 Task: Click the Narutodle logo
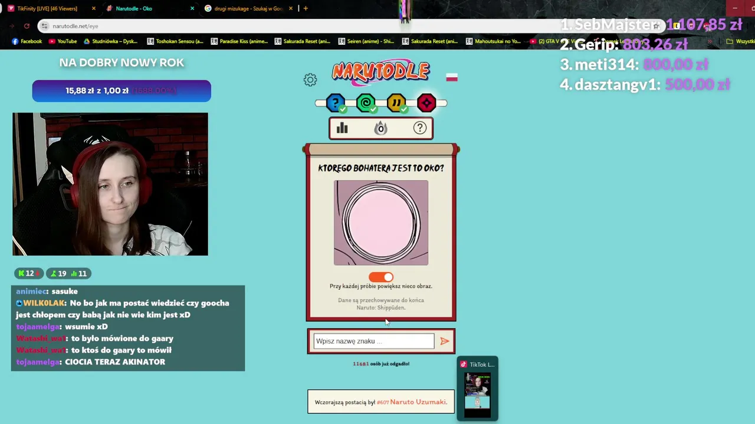point(381,71)
